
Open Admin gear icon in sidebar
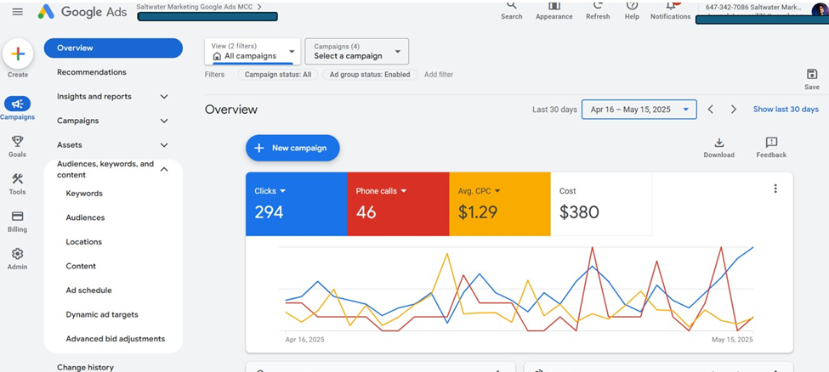17,254
